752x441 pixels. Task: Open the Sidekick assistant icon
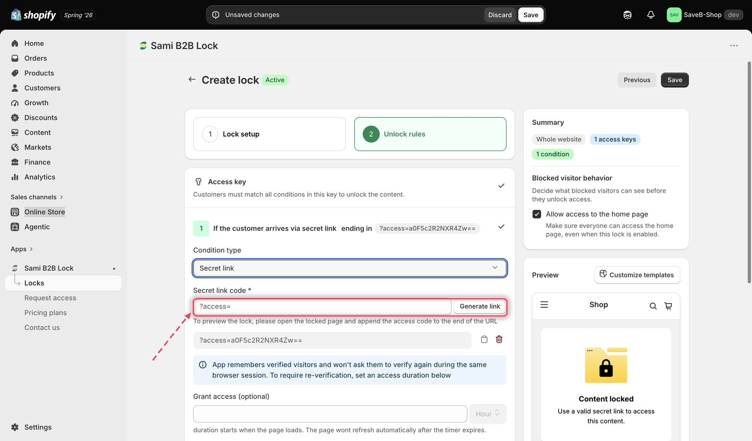pos(627,15)
